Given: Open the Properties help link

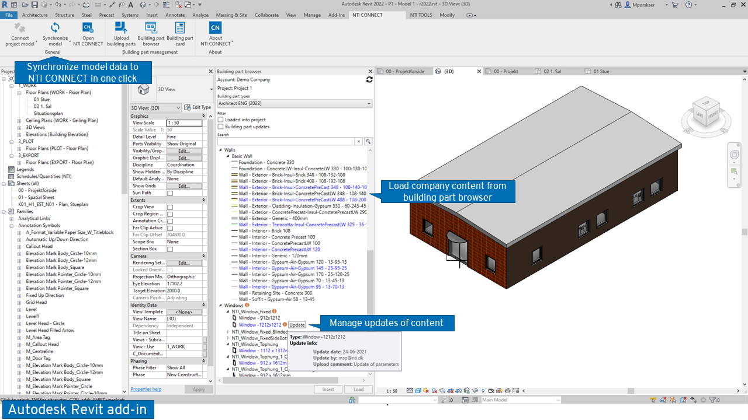Looking at the screenshot, I should [146, 389].
